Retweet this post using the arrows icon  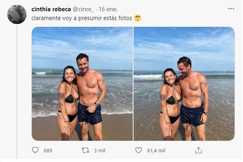pyautogui.click(x=85, y=150)
